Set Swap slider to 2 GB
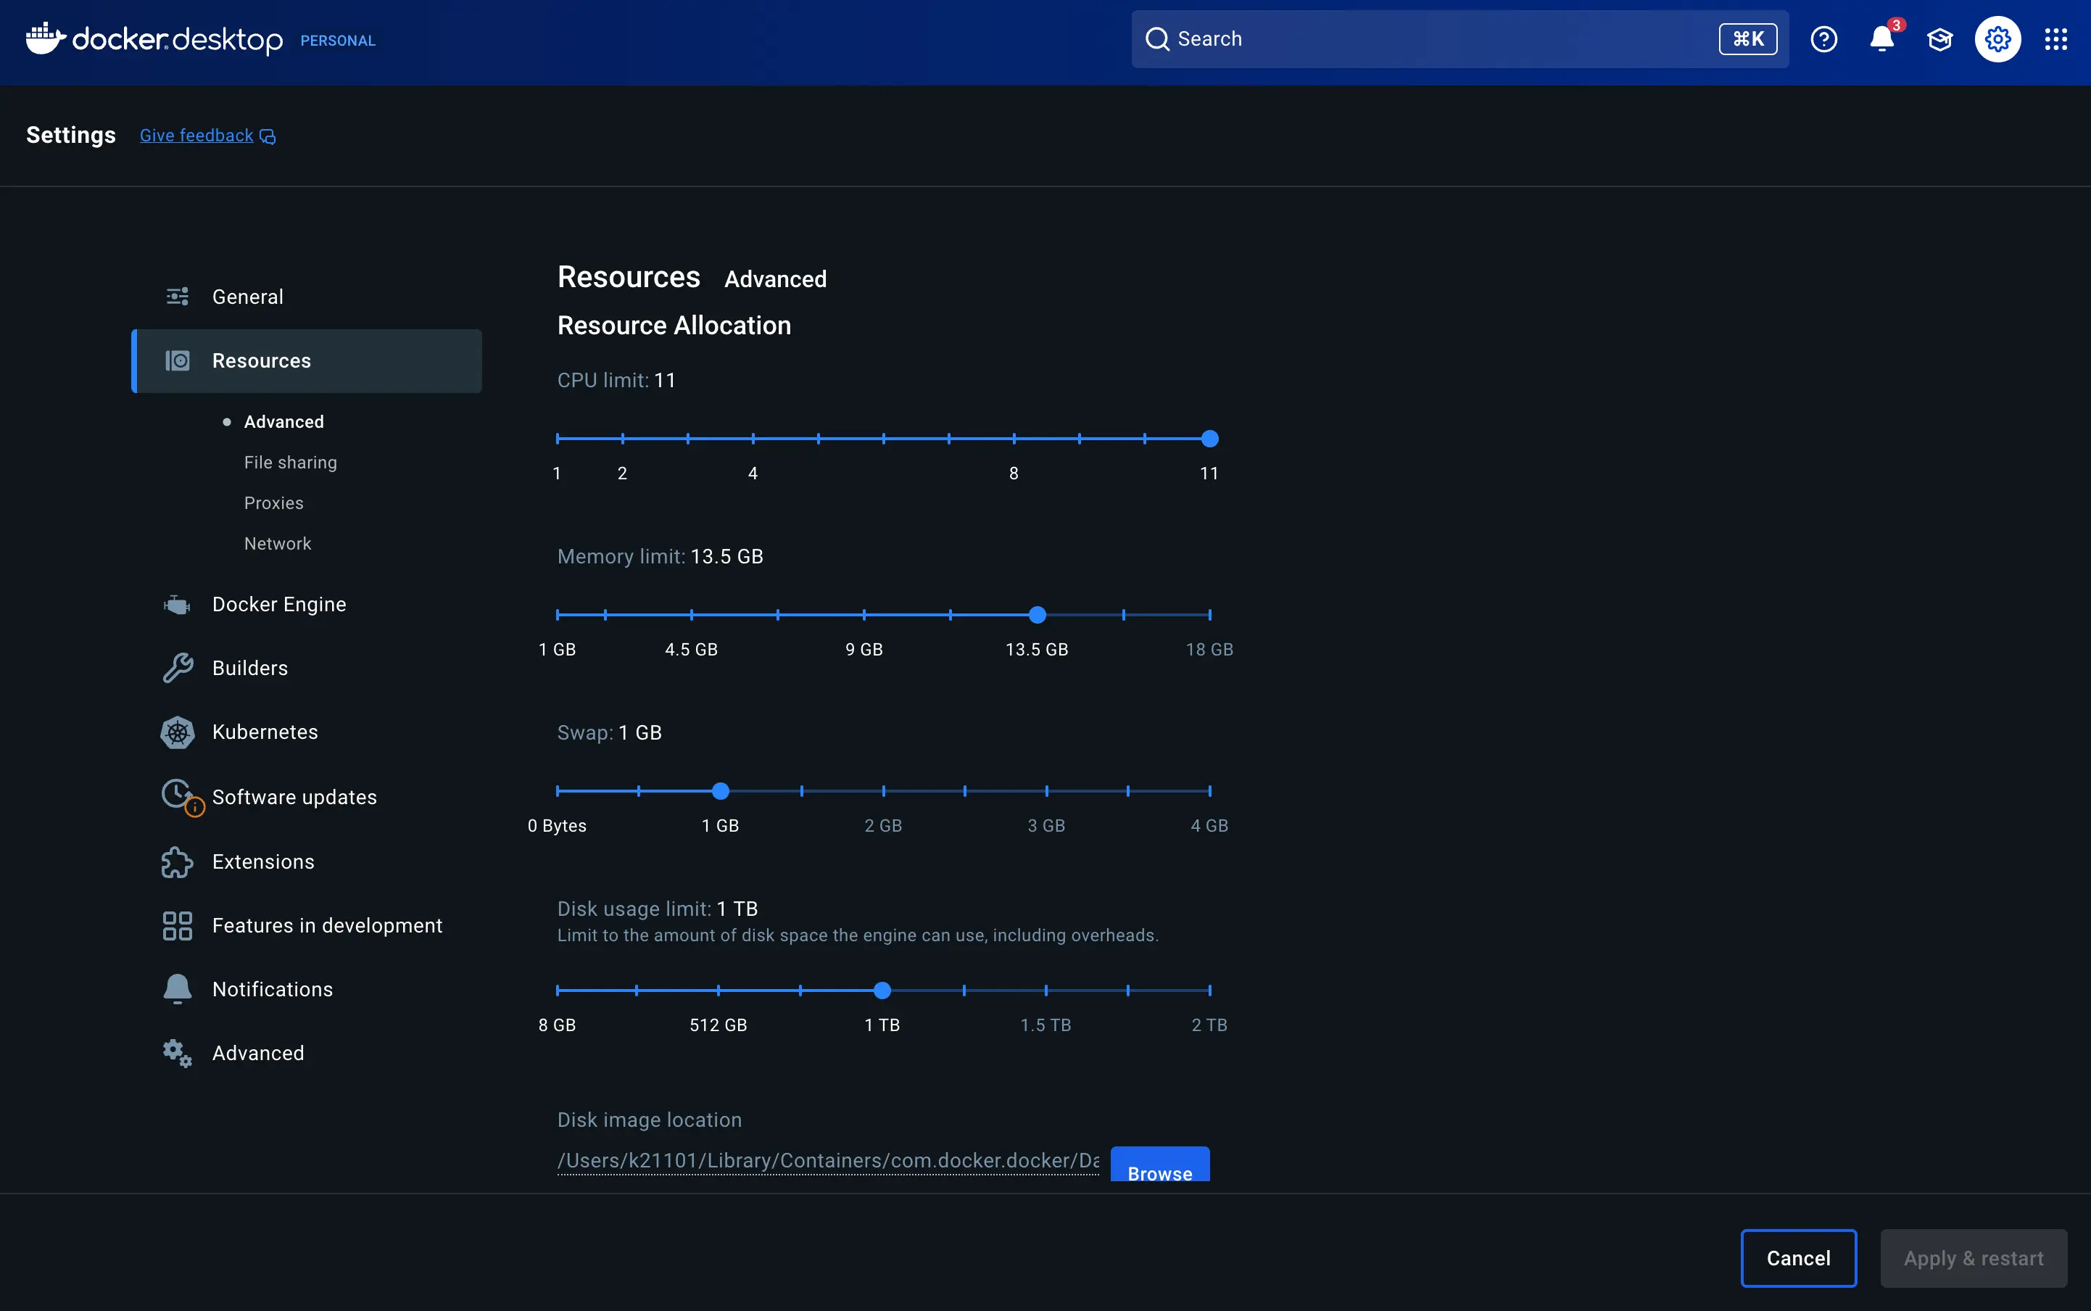Screen dimensions: 2091x1311 click(883, 791)
